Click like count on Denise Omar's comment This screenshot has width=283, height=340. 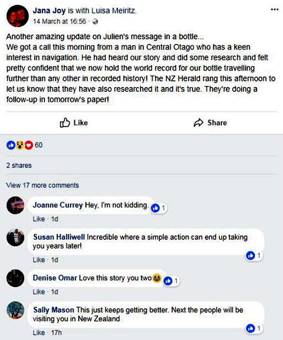pos(172,280)
